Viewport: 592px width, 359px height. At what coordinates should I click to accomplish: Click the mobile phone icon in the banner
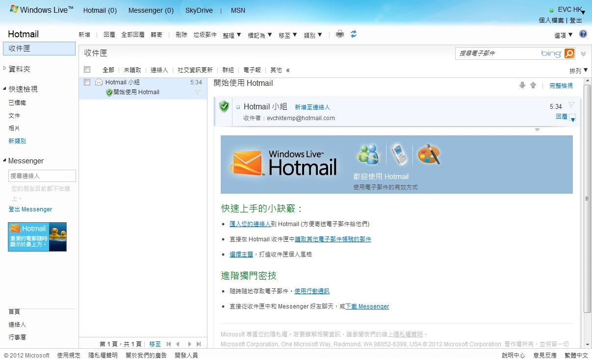point(399,154)
